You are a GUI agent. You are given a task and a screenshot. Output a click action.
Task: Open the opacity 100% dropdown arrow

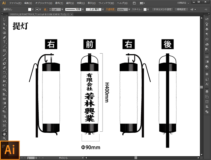click(x=129, y=10)
